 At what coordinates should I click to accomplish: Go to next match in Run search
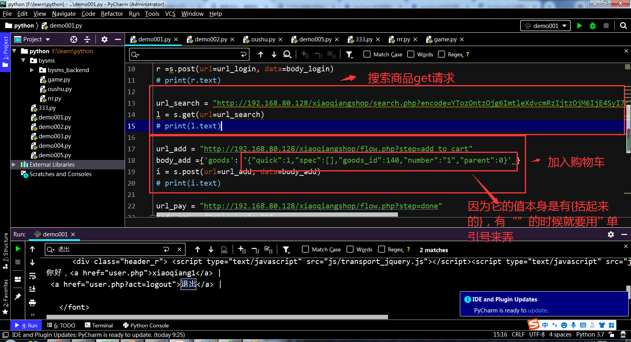[211, 249]
